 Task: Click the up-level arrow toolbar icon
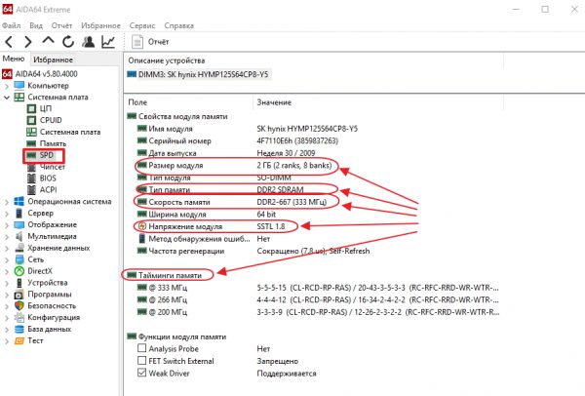[48, 40]
